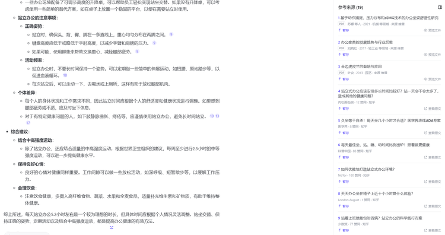Click 暂存 for source 8 天天办公坐在椅子上
Viewport: 445px width, 235px height.
344,206
